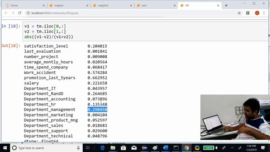Open File Explorer from the taskbar

(113, 148)
